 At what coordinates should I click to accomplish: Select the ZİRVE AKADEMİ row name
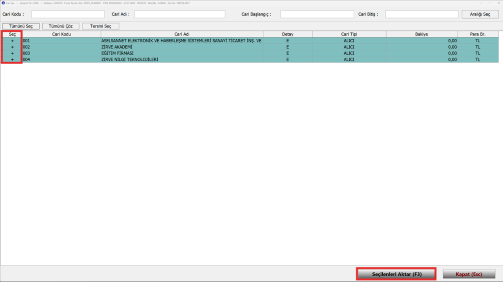pyautogui.click(x=117, y=47)
